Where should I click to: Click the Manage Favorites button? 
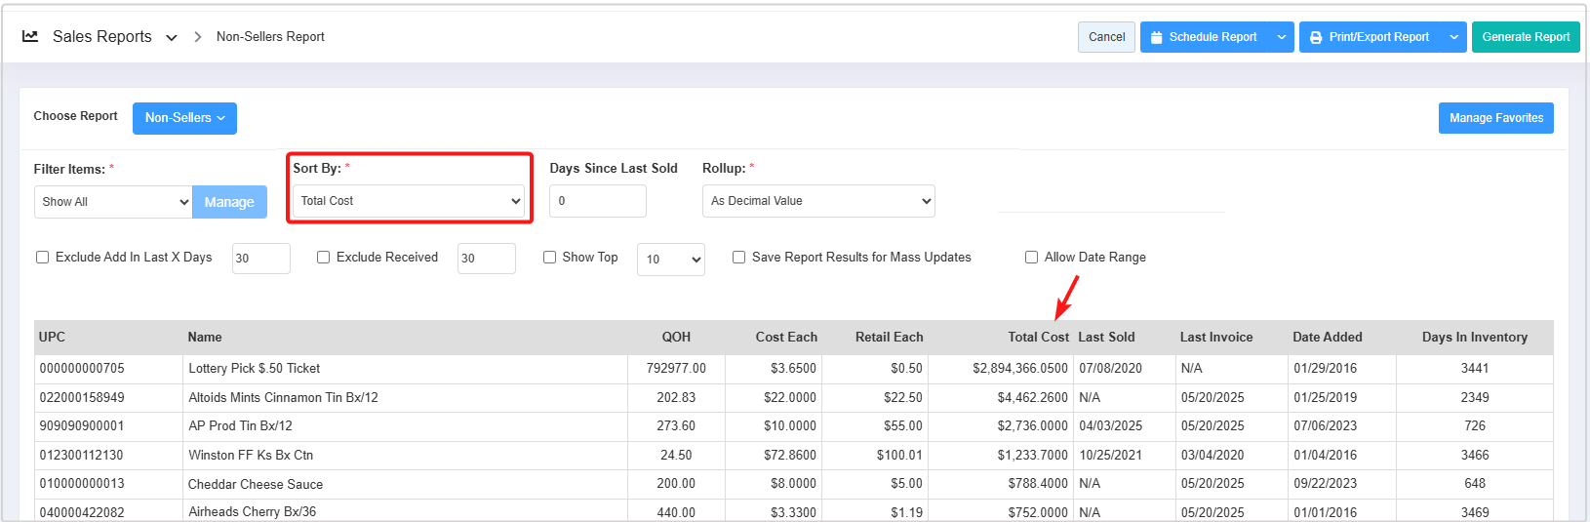[1495, 118]
